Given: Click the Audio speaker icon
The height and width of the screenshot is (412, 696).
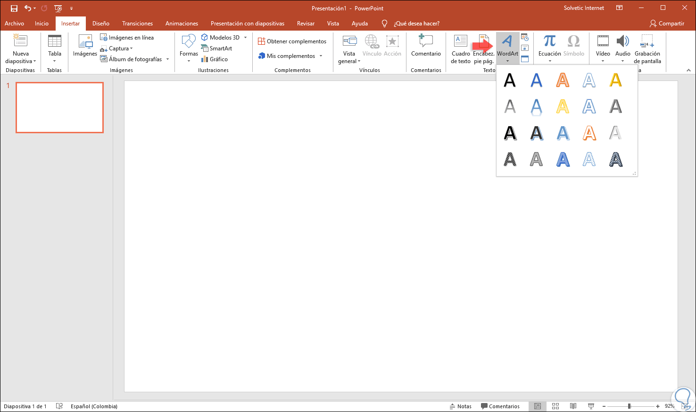Looking at the screenshot, I should coord(623,41).
